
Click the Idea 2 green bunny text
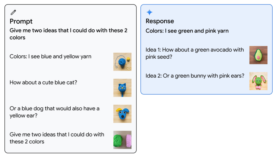coord(195,76)
